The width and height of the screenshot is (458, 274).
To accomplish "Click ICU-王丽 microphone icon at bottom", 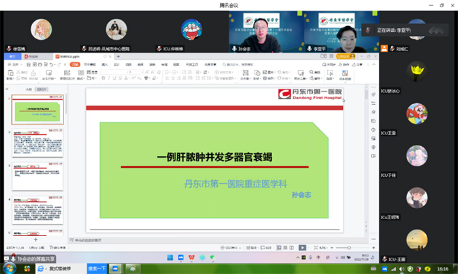I will pyautogui.click(x=384, y=258).
